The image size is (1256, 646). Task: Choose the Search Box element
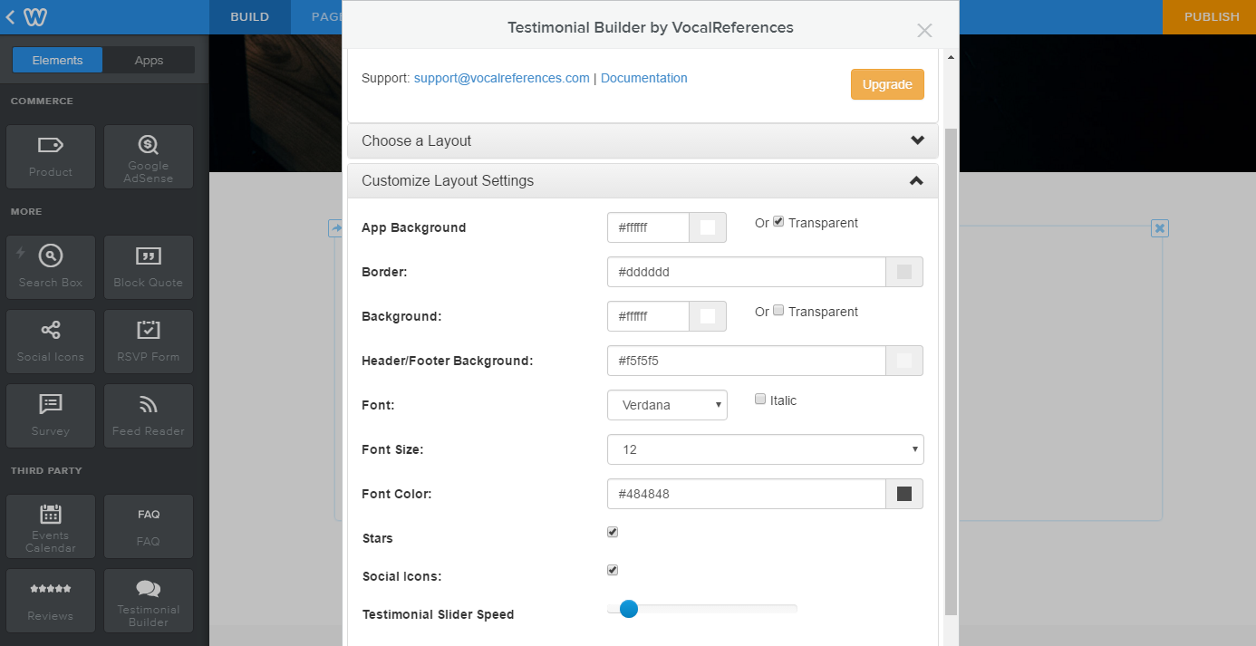tap(51, 267)
